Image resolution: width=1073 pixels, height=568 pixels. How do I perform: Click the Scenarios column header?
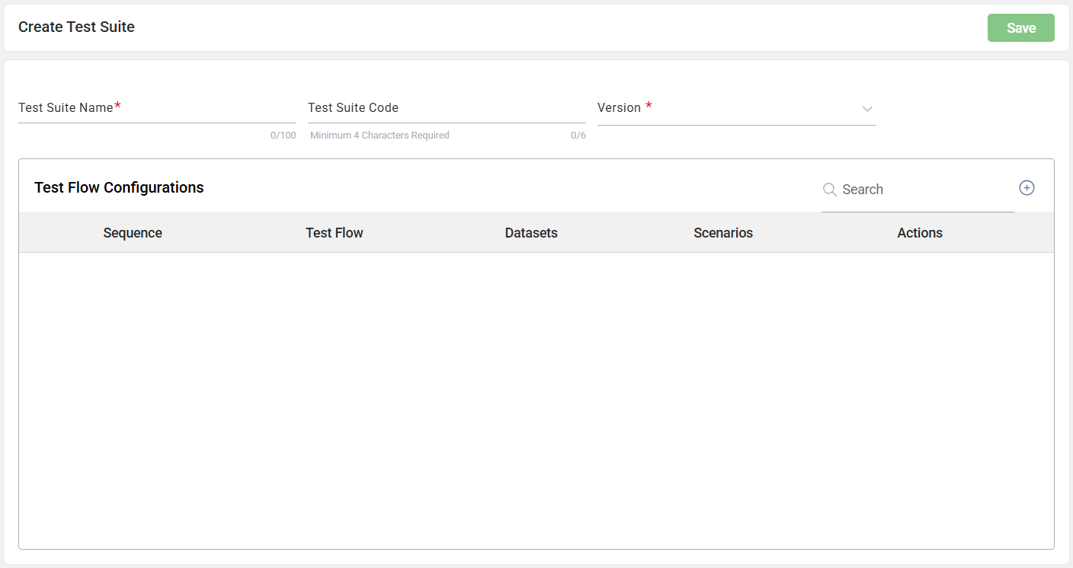click(723, 233)
